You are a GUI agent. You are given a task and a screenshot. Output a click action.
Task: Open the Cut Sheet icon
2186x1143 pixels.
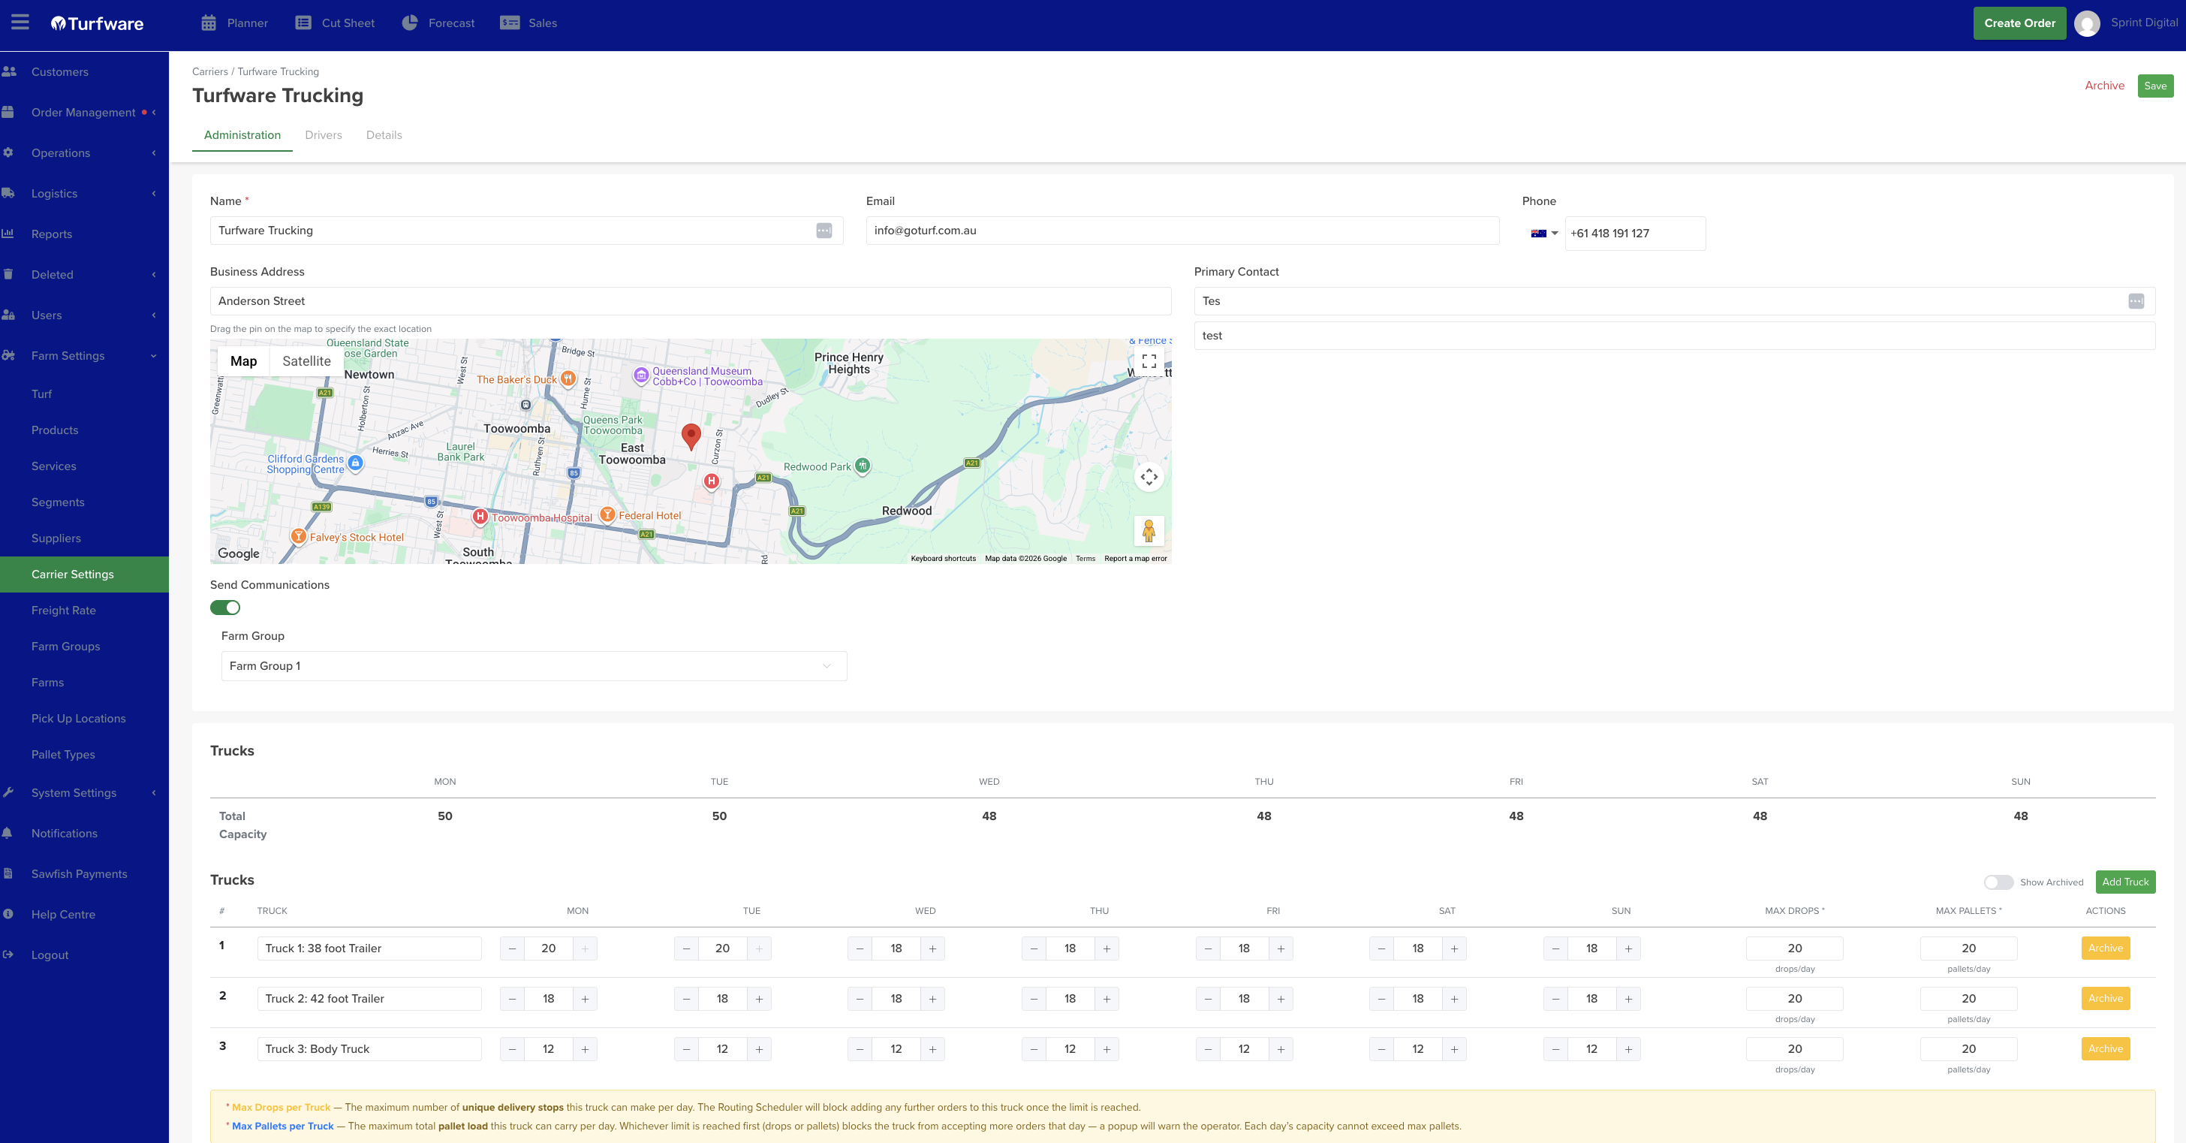point(303,23)
